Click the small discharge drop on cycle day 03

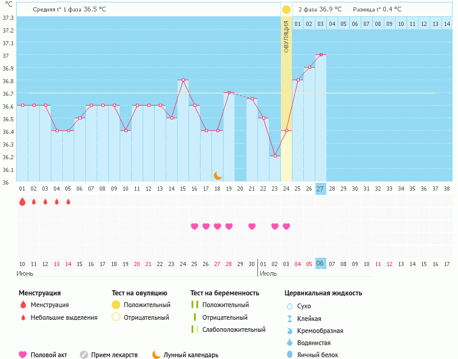tap(45, 202)
